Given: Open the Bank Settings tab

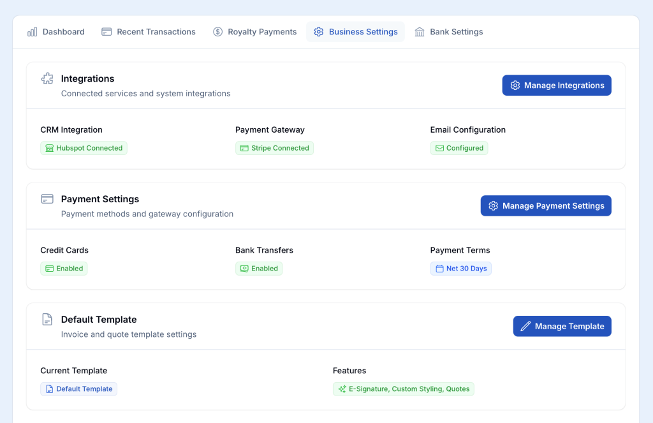Looking at the screenshot, I should (x=449, y=32).
